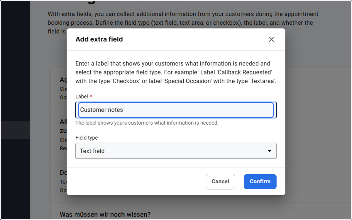
Task: Confirm the new extra field
Action: pos(260,182)
